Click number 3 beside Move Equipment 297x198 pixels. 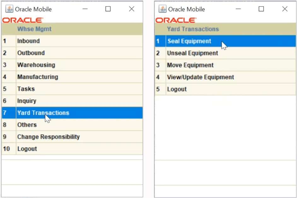pyautogui.click(x=158, y=65)
